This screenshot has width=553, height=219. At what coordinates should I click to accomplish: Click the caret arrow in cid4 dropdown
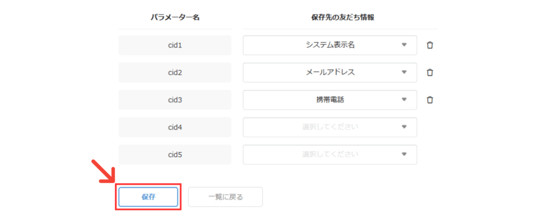404,127
